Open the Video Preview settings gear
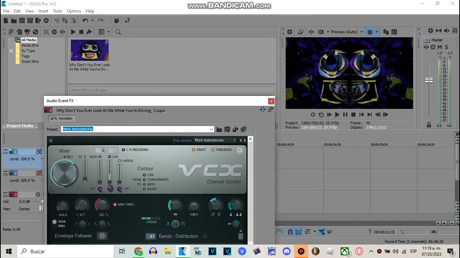Viewport: 460px width, 258px height. [x=290, y=32]
